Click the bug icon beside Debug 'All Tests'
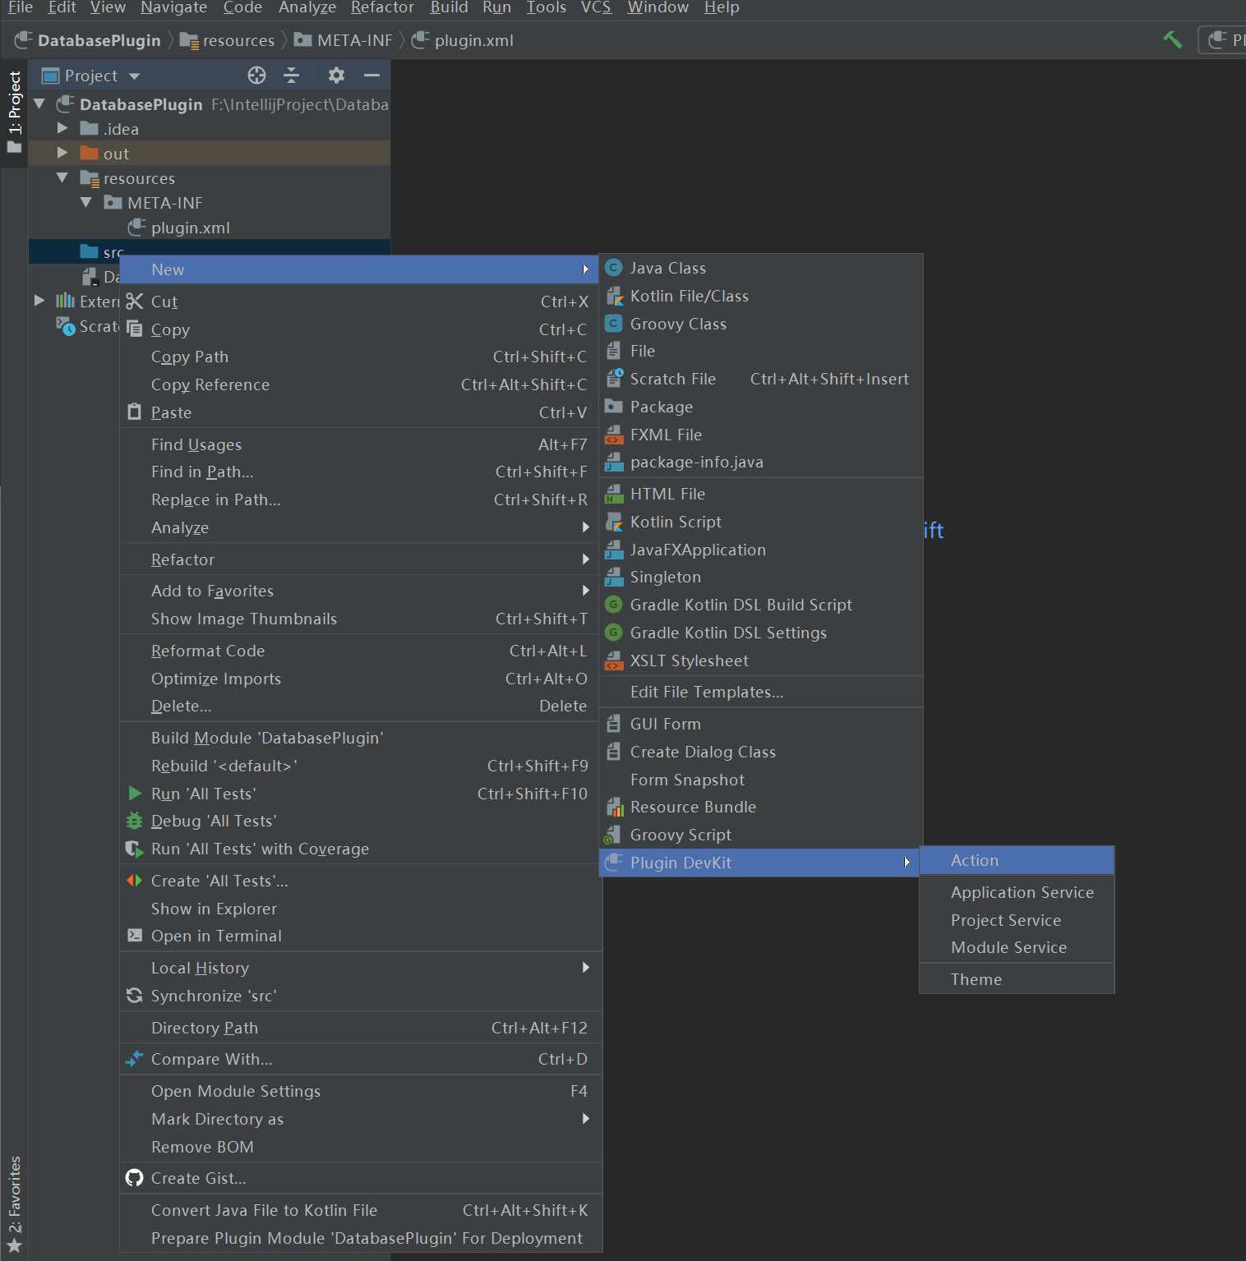Image resolution: width=1246 pixels, height=1261 pixels. pyautogui.click(x=135, y=821)
